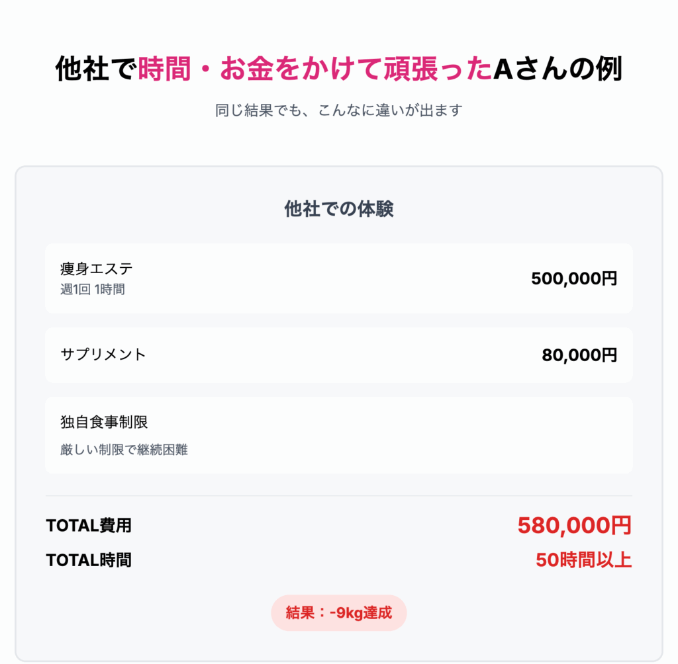Screen dimensions: 678x664
Task: Select the 独自食事制限 item label
Action: point(104,422)
